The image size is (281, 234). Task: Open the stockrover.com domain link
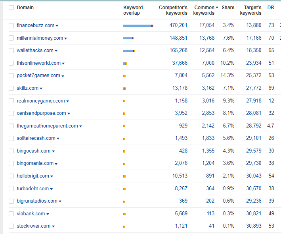click(x=34, y=226)
